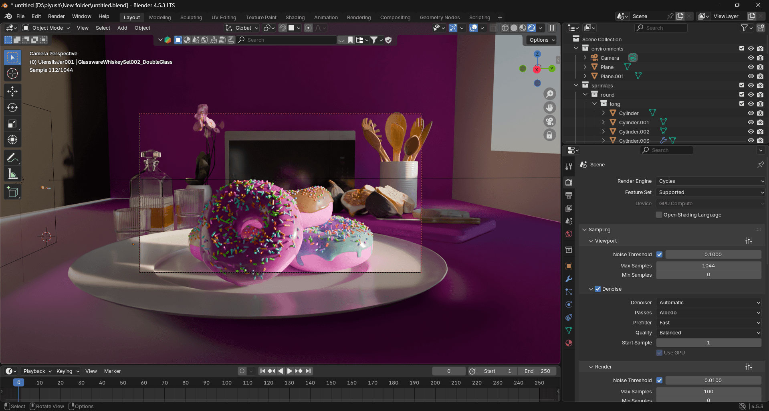Click the Start Sample value field
The image size is (769, 411).
708,343
